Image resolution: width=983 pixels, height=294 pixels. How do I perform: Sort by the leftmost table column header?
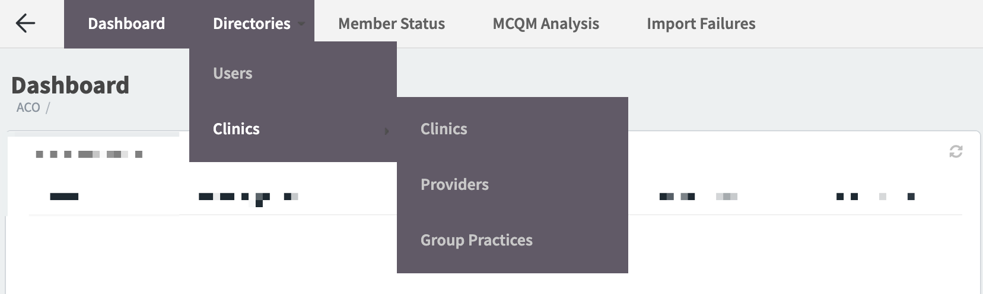click(x=64, y=196)
